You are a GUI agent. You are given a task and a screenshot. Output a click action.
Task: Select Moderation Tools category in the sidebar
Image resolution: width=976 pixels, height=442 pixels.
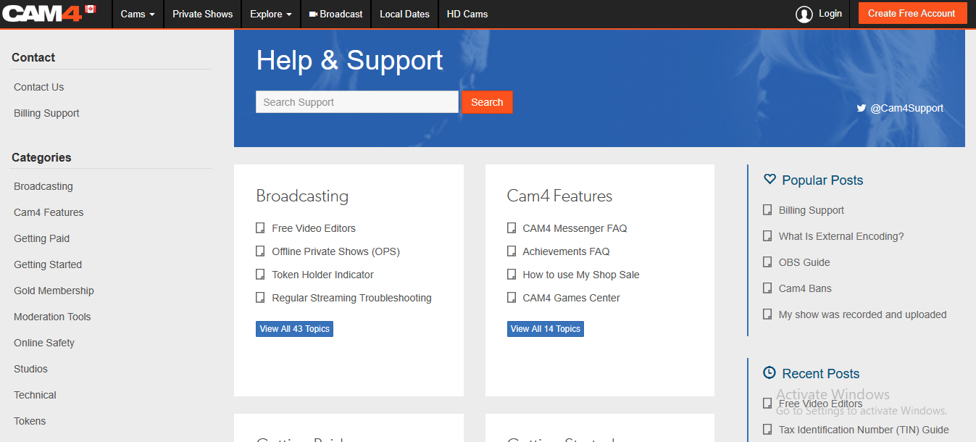(52, 317)
